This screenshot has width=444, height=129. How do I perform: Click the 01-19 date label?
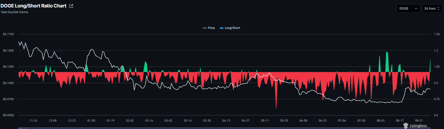110,121
